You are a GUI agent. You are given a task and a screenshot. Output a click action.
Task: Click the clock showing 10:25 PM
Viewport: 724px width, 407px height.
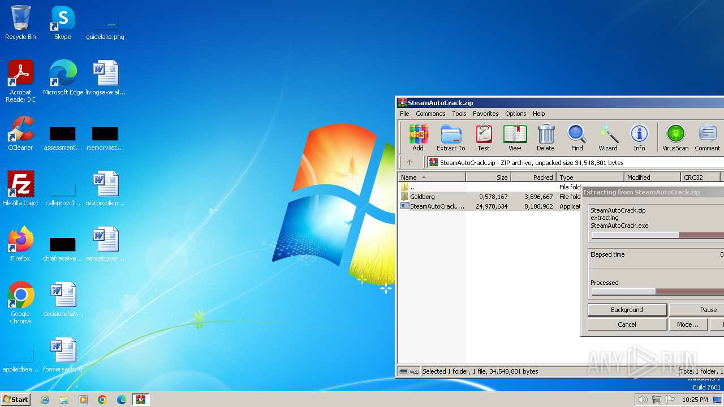[x=695, y=400]
